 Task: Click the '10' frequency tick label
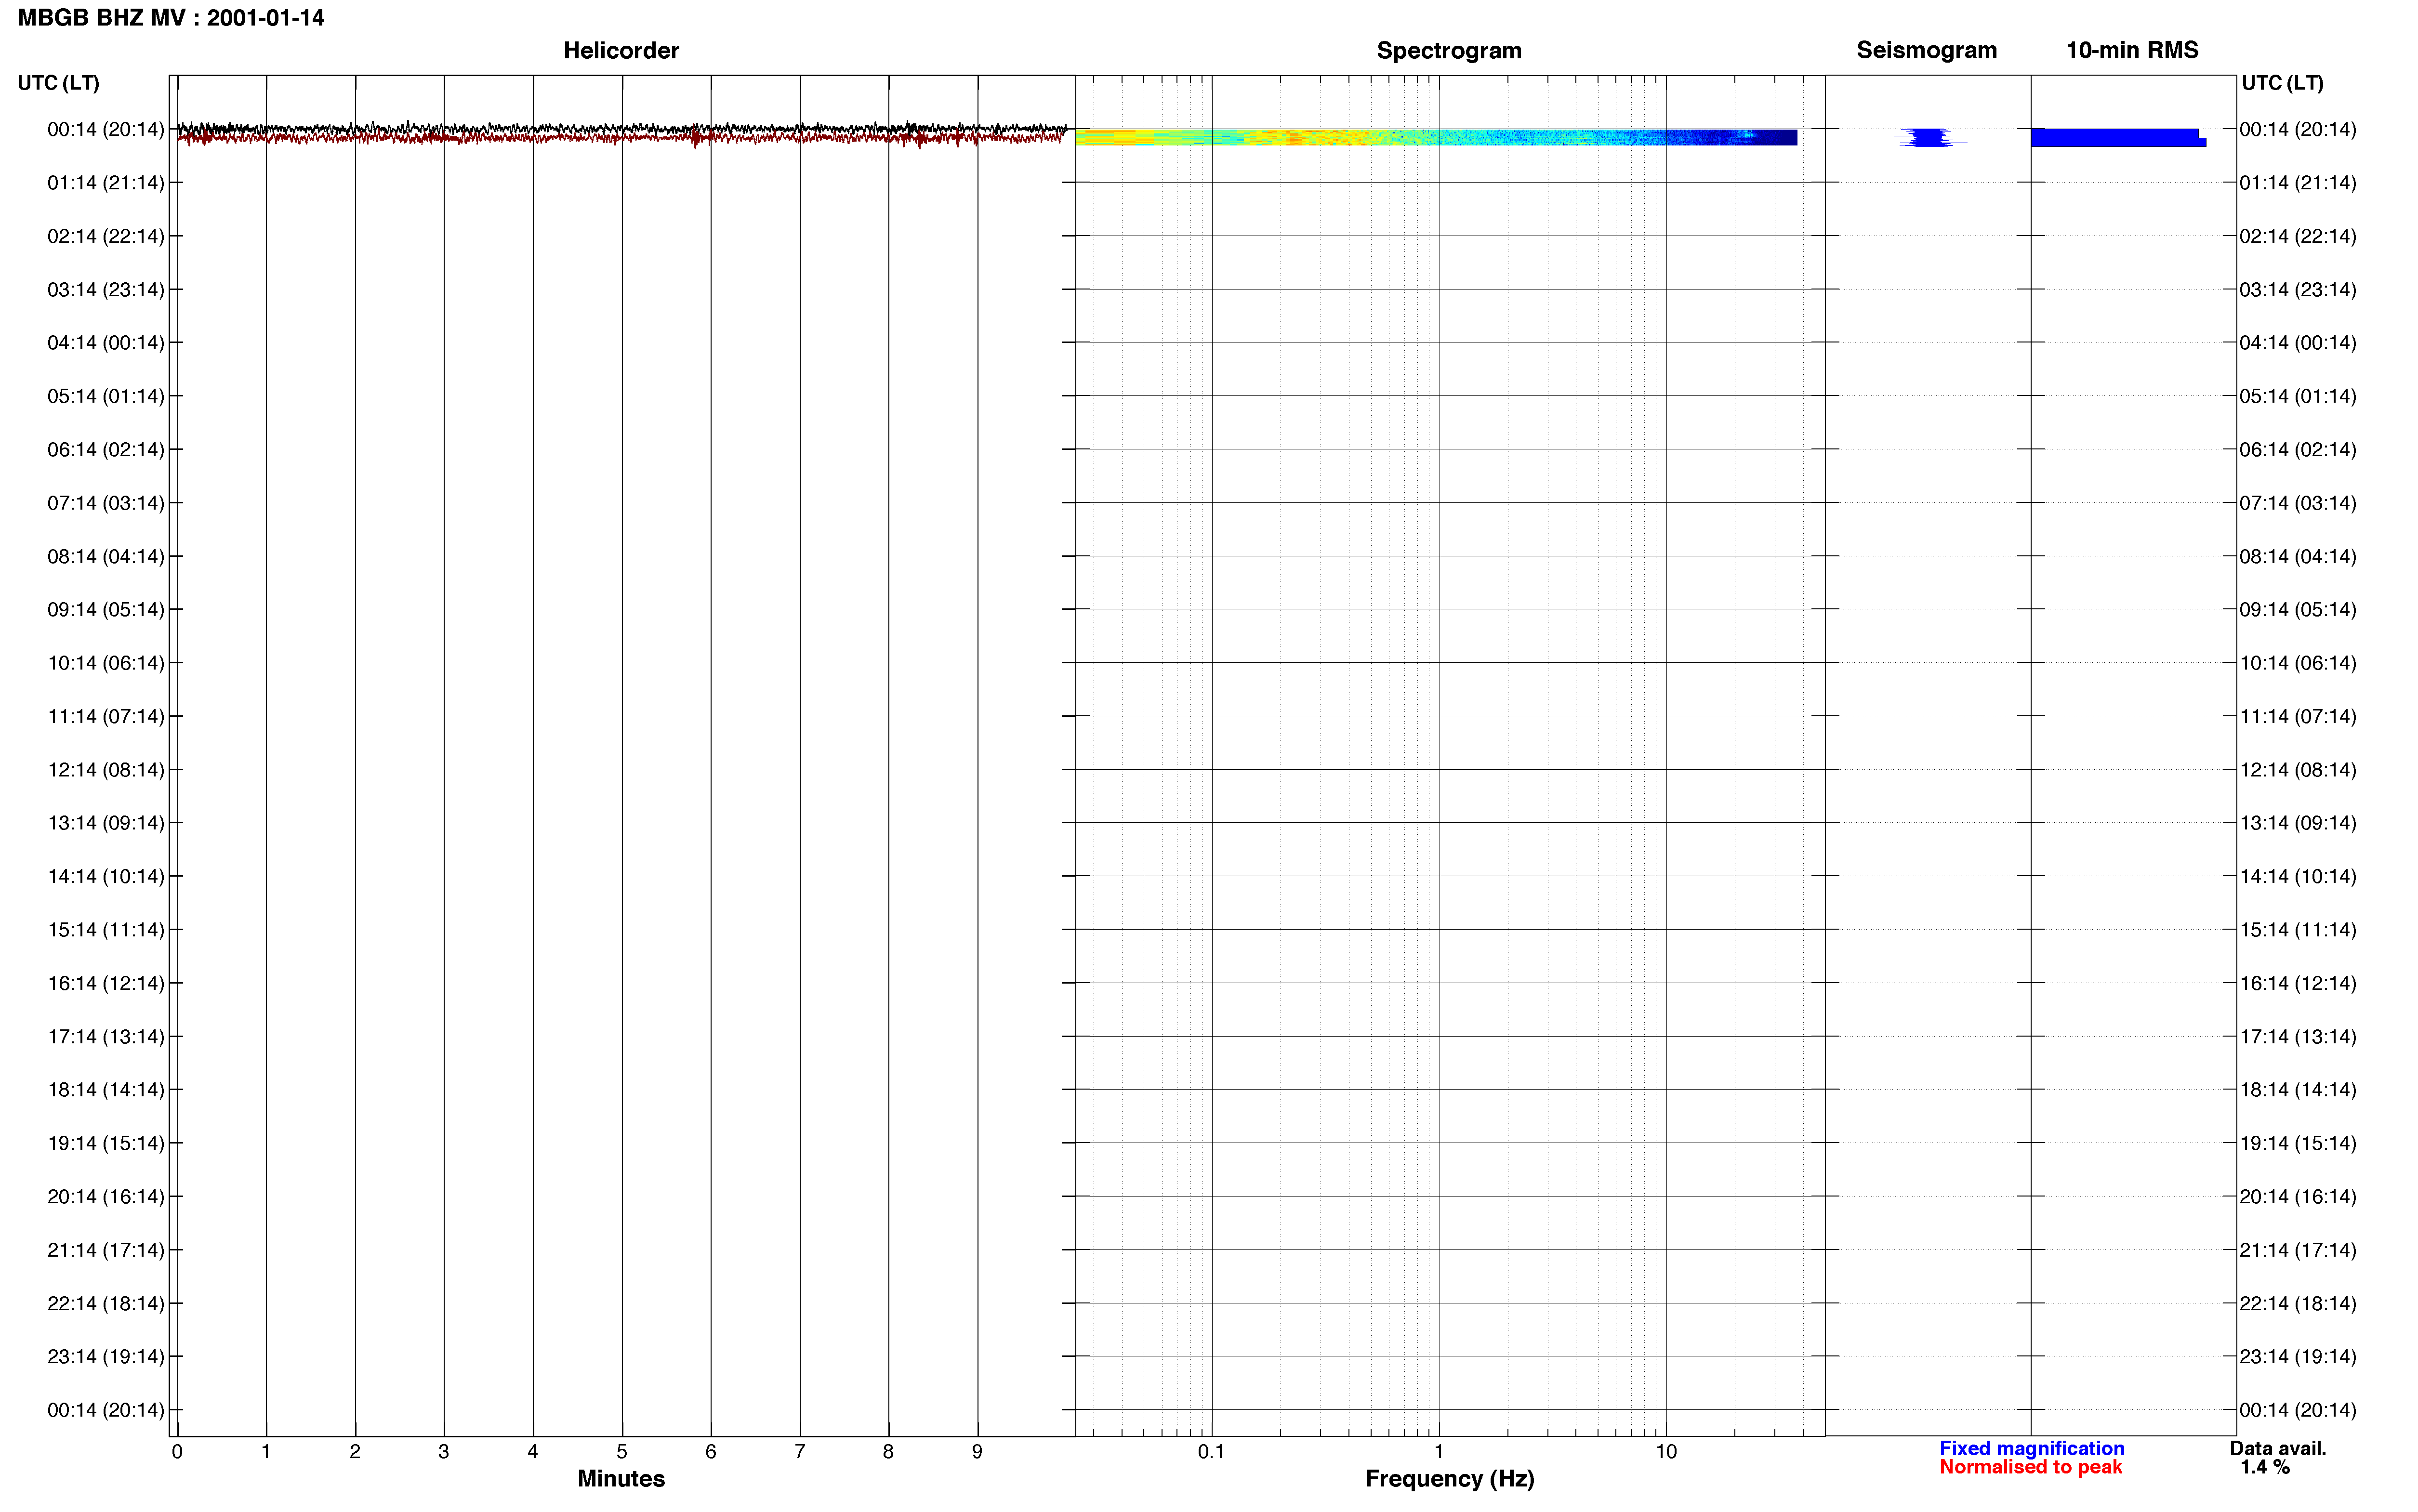click(x=1665, y=1452)
